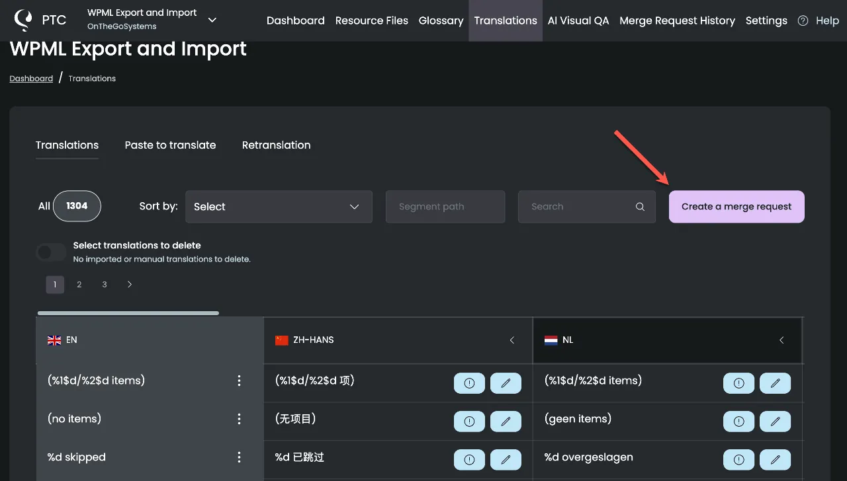Click the Chinese flag in ZH-HANS header
This screenshot has height=481, width=847.
point(282,340)
